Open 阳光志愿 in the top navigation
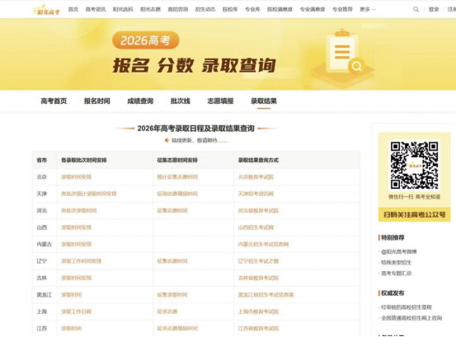This screenshot has height=337, width=456. (x=150, y=9)
